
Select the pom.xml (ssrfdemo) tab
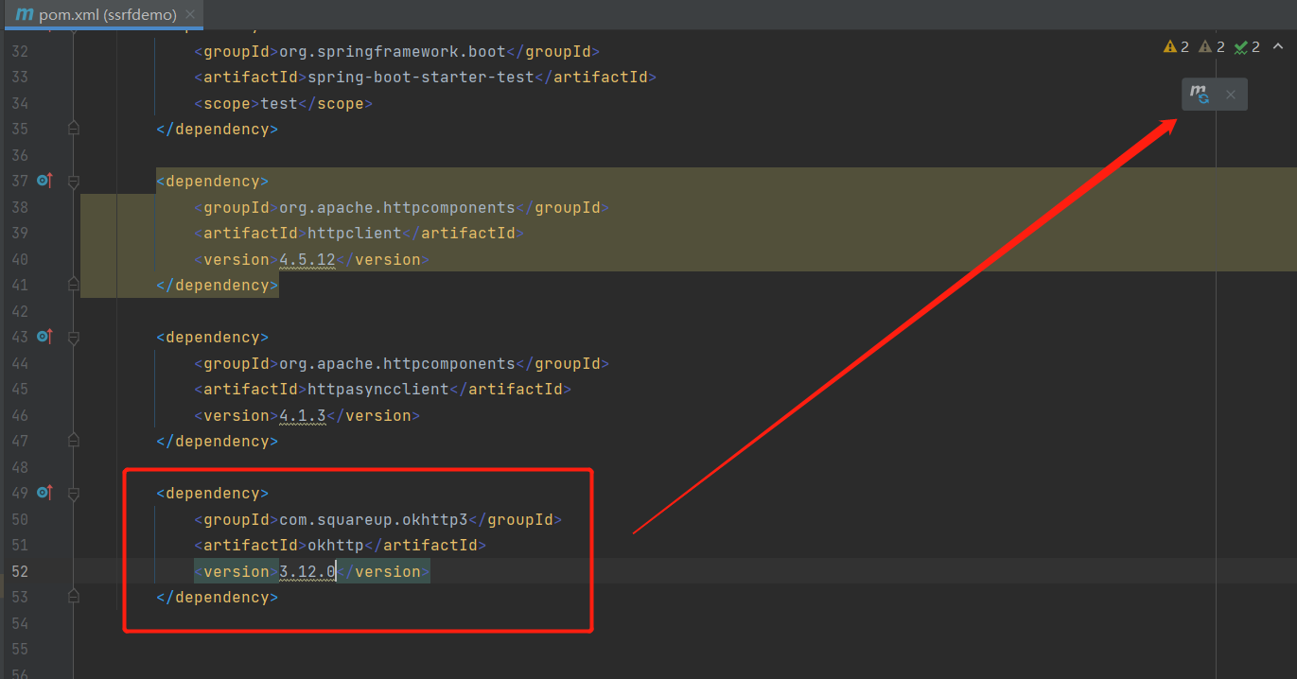pyautogui.click(x=107, y=15)
